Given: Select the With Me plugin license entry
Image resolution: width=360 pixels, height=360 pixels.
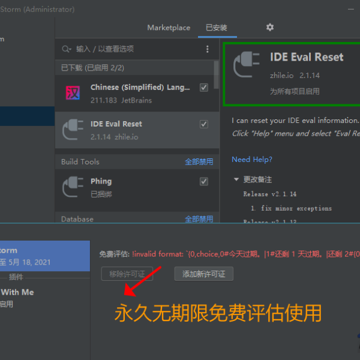Looking at the screenshot, I should pos(45,298).
